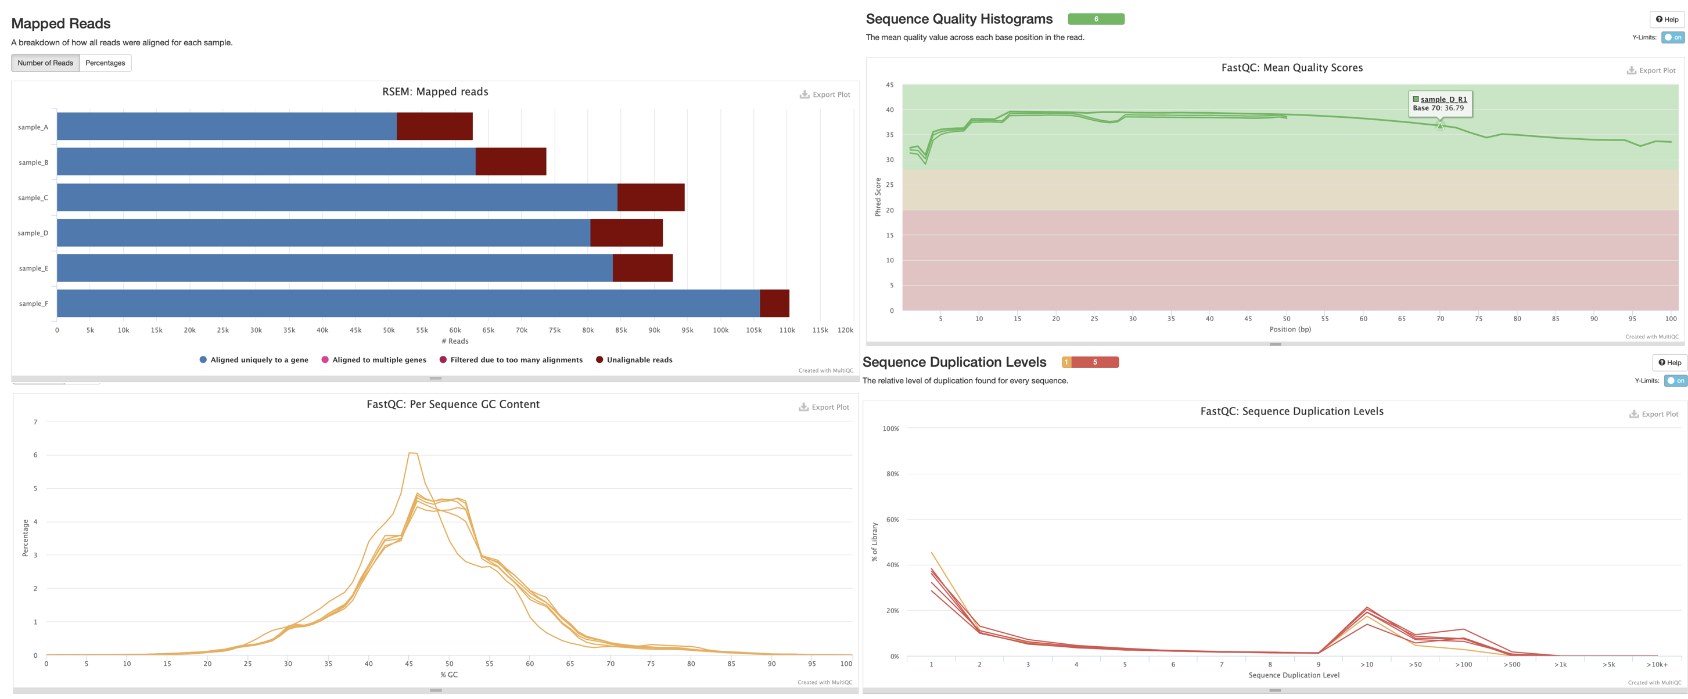Toggle 'Unalignable reads' legend item

point(634,359)
